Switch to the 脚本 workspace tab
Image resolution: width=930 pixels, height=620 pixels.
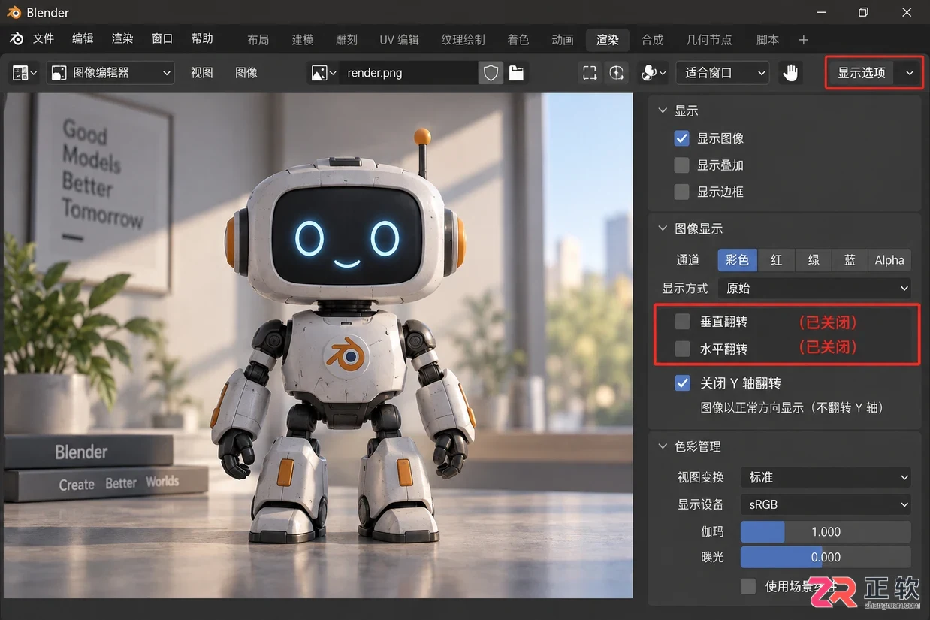[768, 40]
